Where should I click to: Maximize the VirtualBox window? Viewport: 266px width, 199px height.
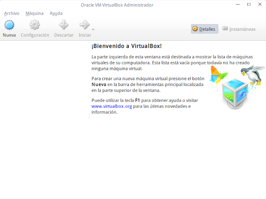point(249,5)
